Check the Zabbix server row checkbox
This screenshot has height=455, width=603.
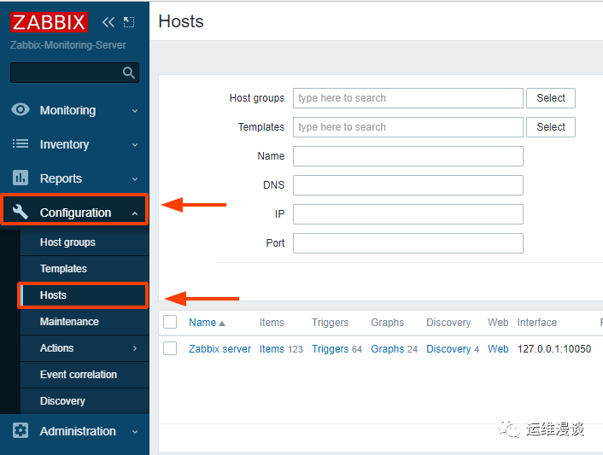[x=170, y=348]
